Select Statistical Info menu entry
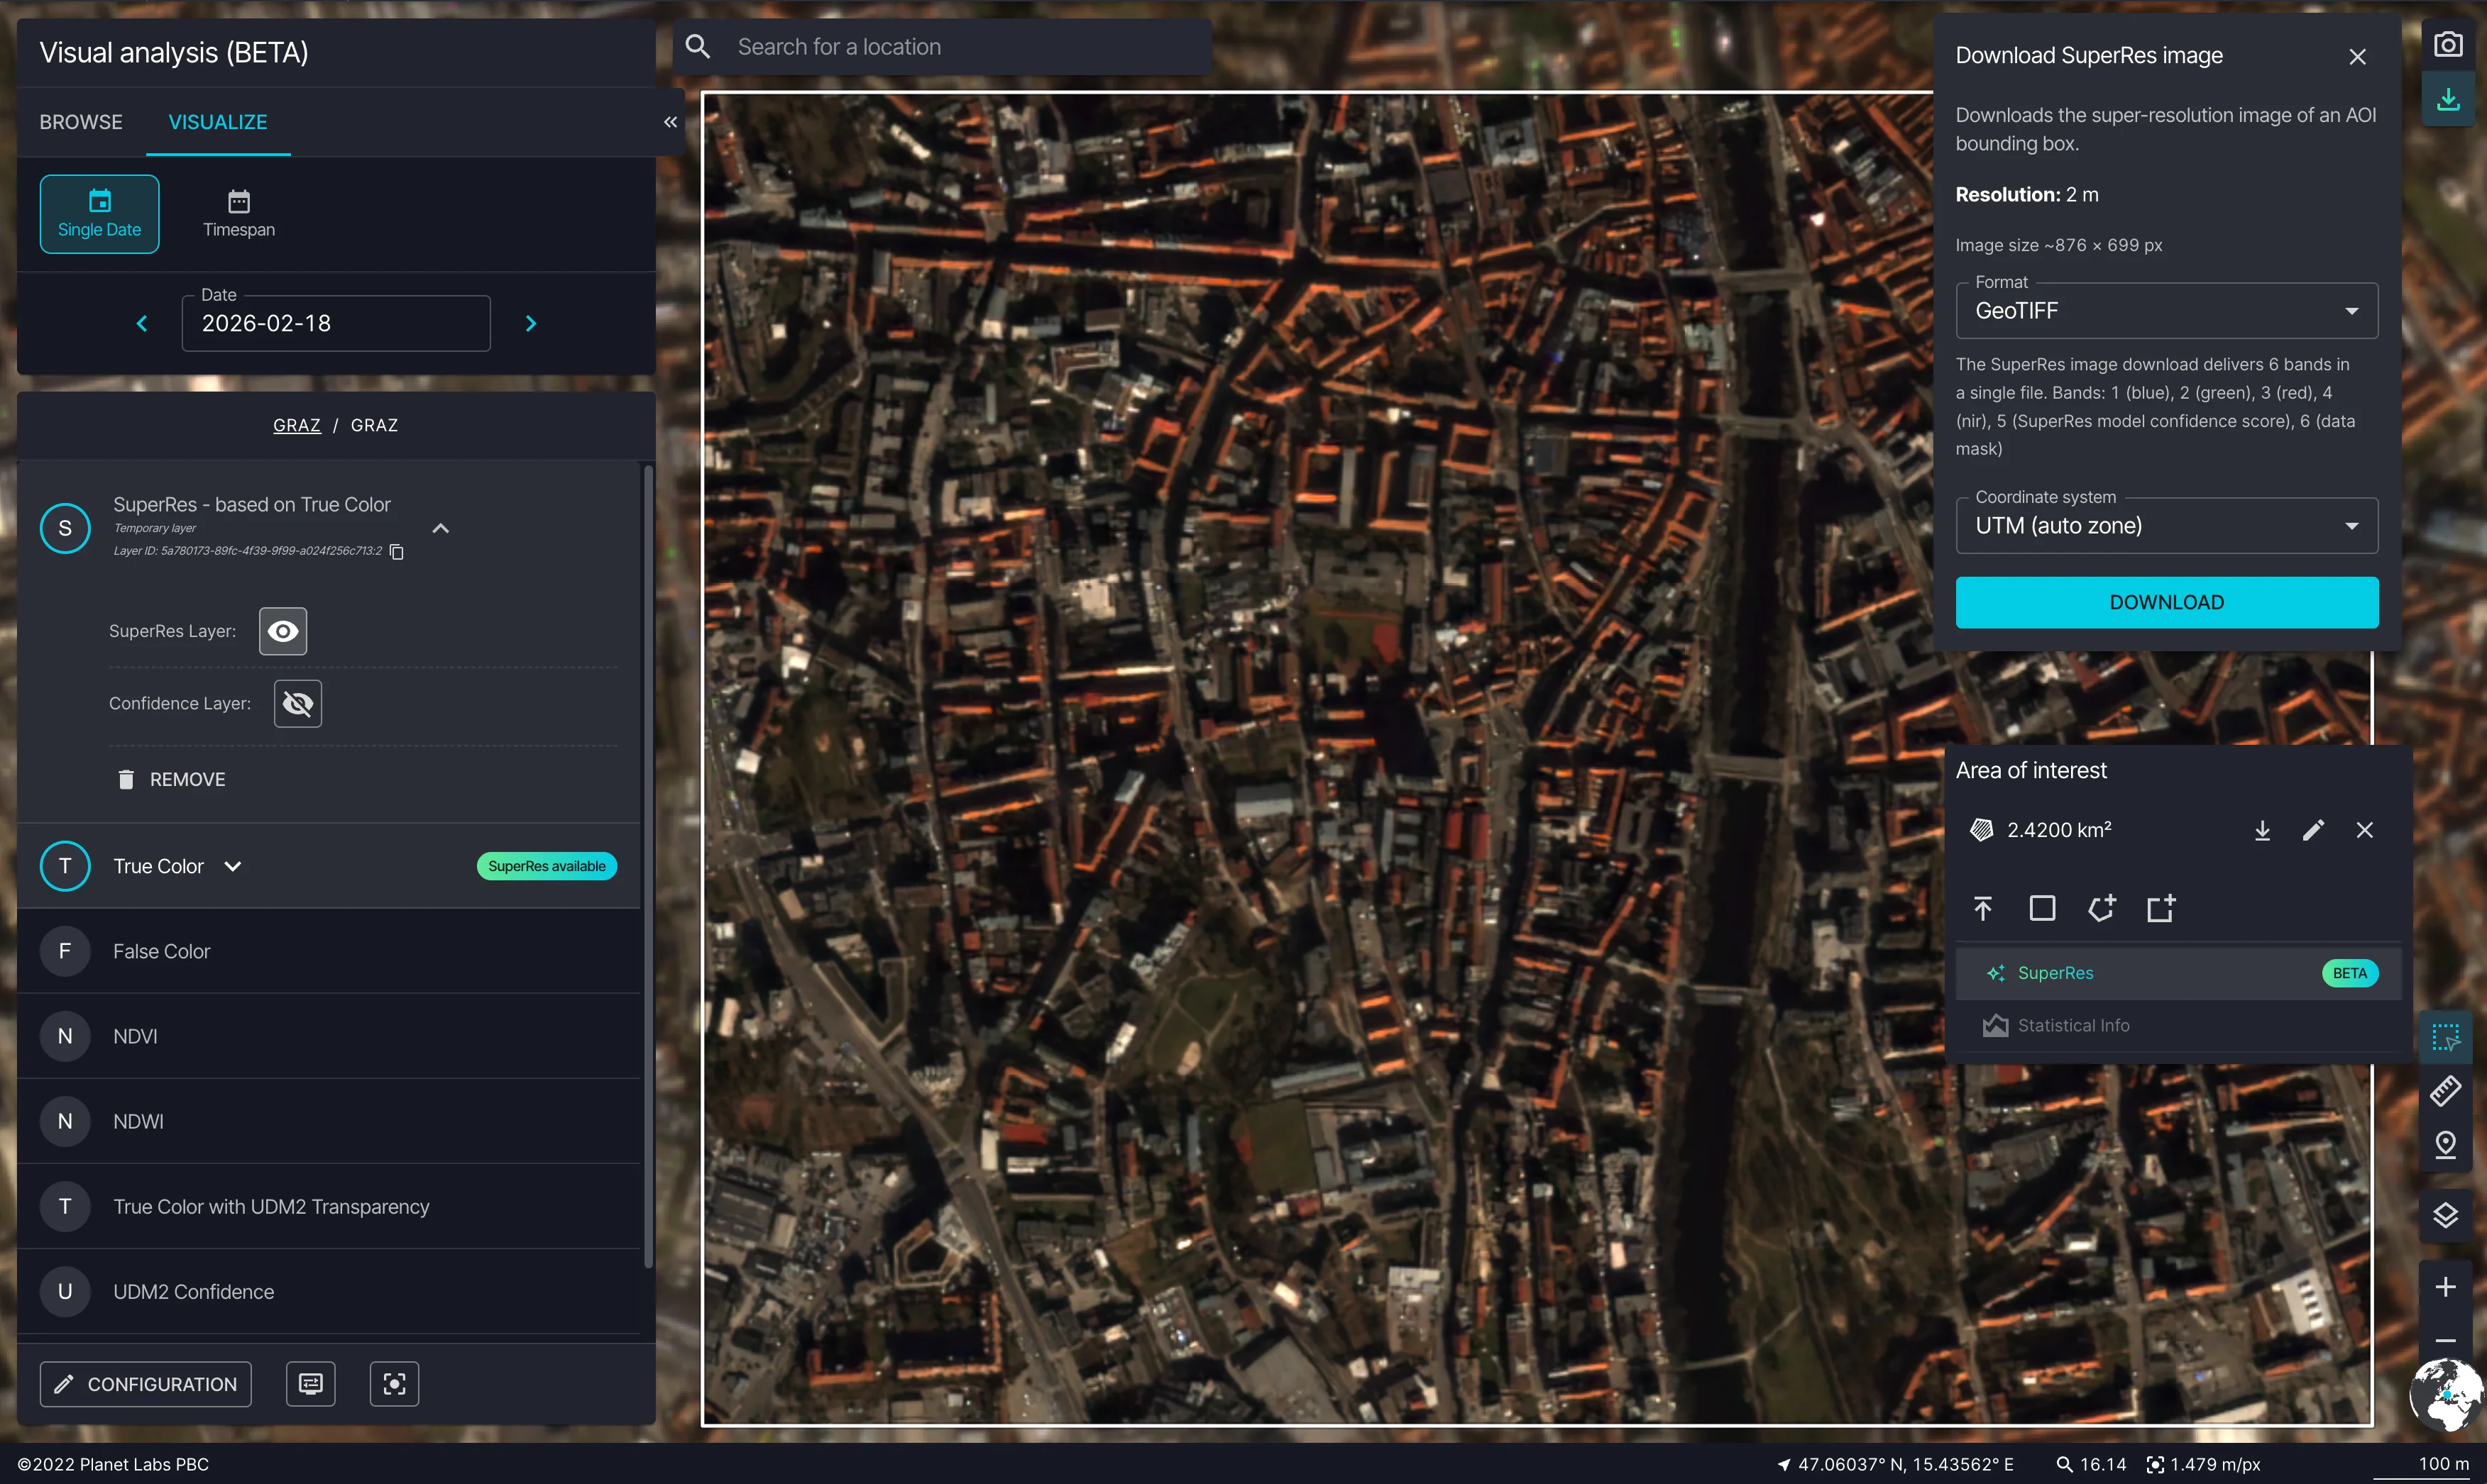 [x=2178, y=1026]
